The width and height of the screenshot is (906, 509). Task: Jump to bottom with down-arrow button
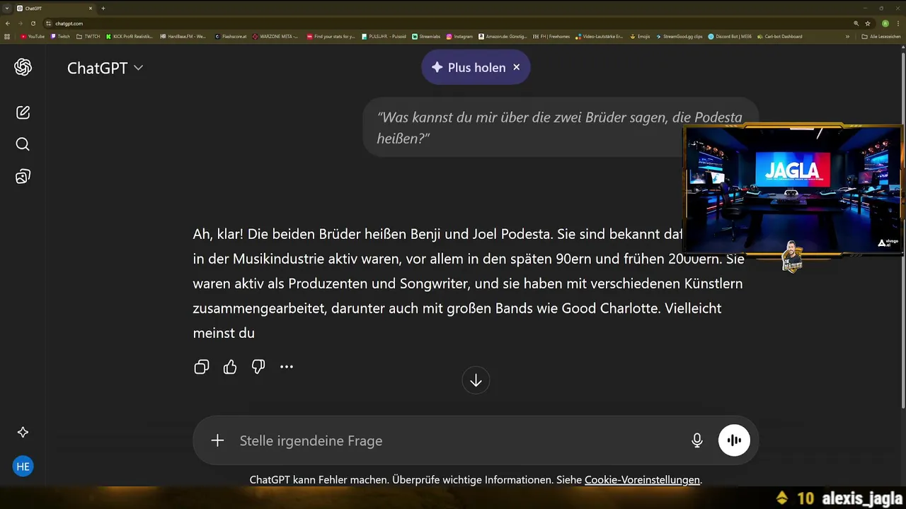tap(476, 380)
